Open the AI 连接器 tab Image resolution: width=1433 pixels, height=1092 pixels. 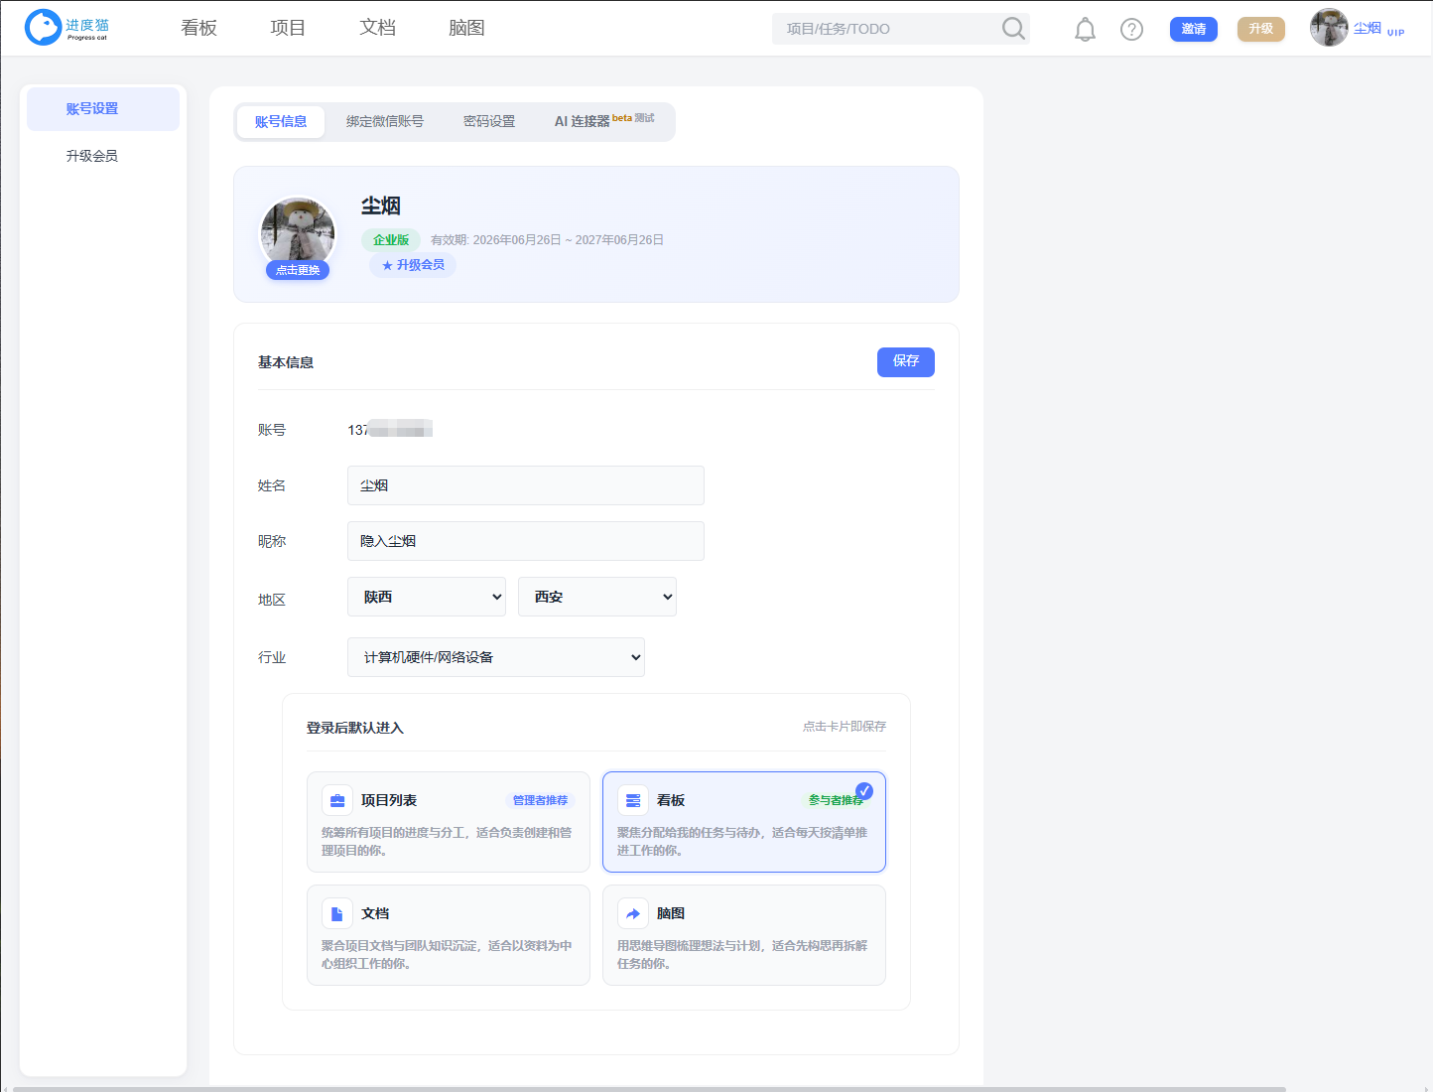pyautogui.click(x=603, y=121)
